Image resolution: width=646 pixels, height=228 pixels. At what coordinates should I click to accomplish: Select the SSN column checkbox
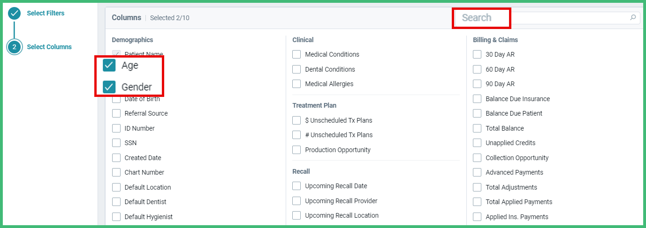(x=116, y=143)
